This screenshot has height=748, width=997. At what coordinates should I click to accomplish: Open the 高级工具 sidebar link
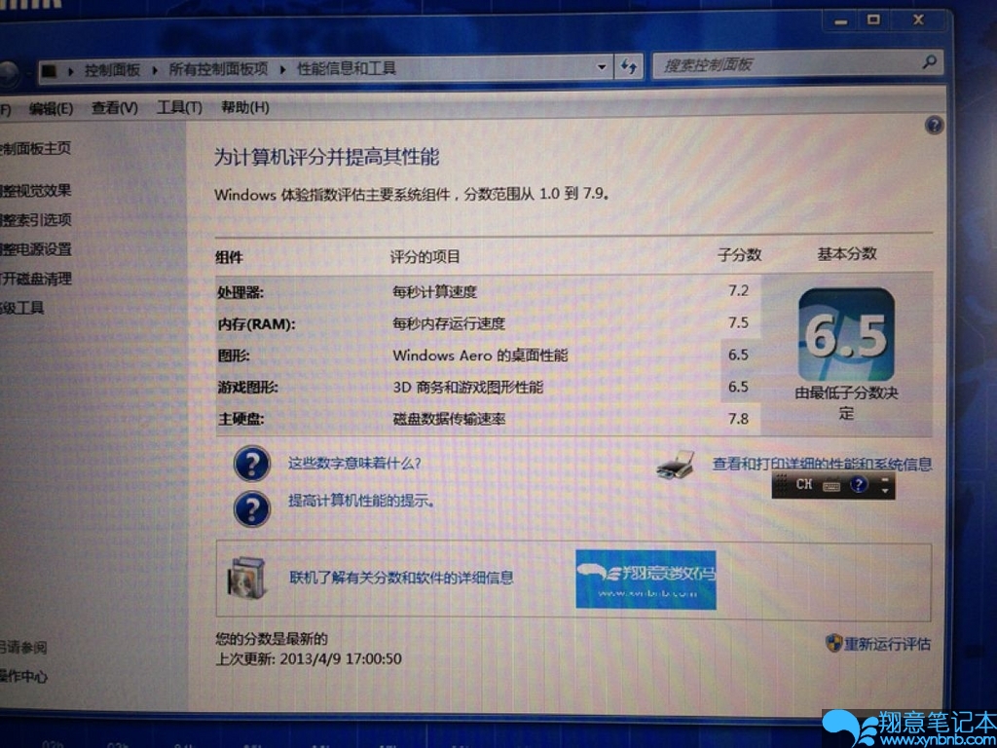click(22, 309)
